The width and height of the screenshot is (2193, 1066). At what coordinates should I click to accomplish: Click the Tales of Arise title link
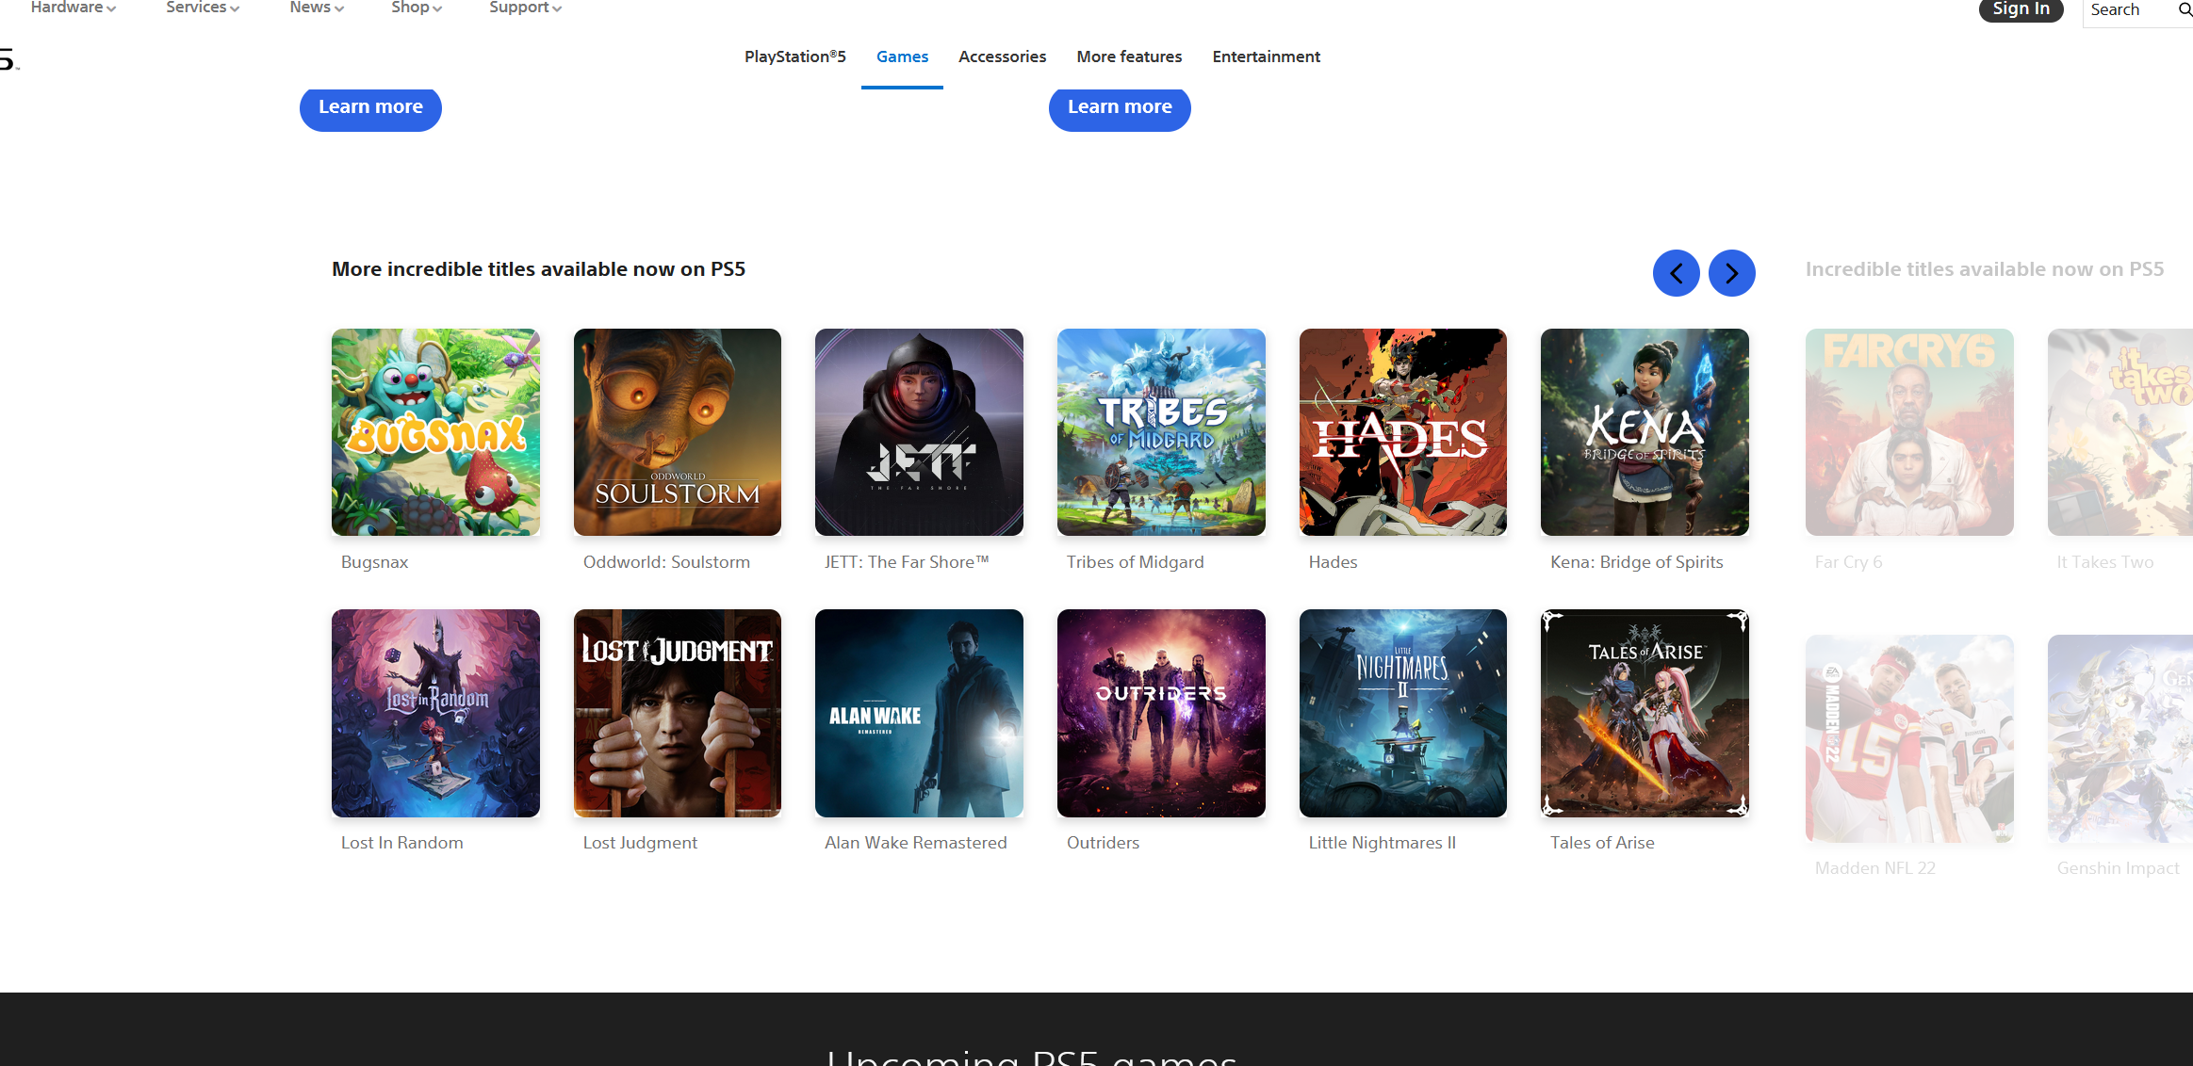click(1602, 843)
